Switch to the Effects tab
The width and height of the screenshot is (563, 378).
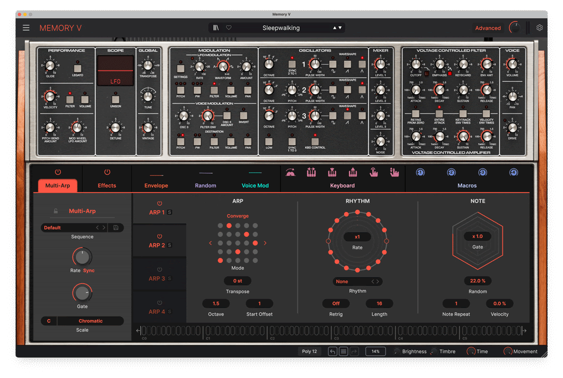pos(107,185)
